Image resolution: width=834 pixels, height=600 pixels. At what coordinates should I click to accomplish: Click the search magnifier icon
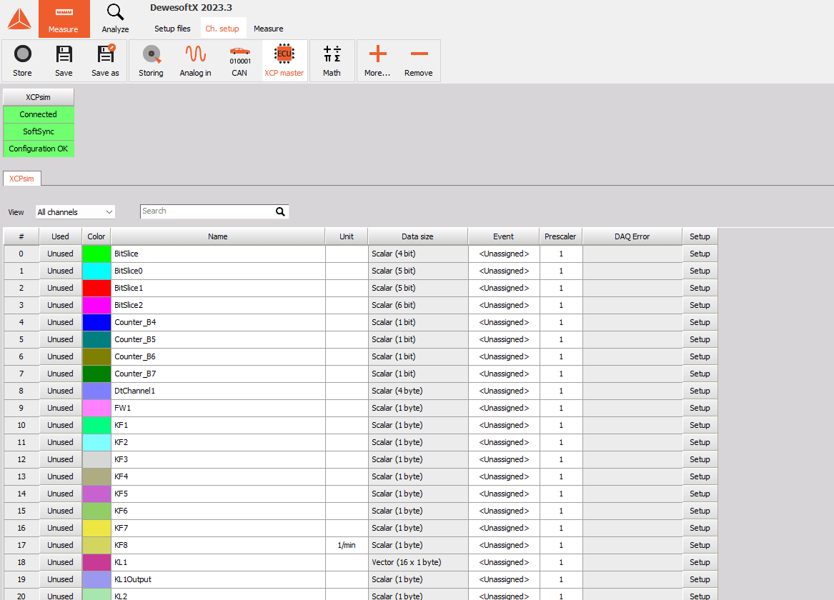280,211
